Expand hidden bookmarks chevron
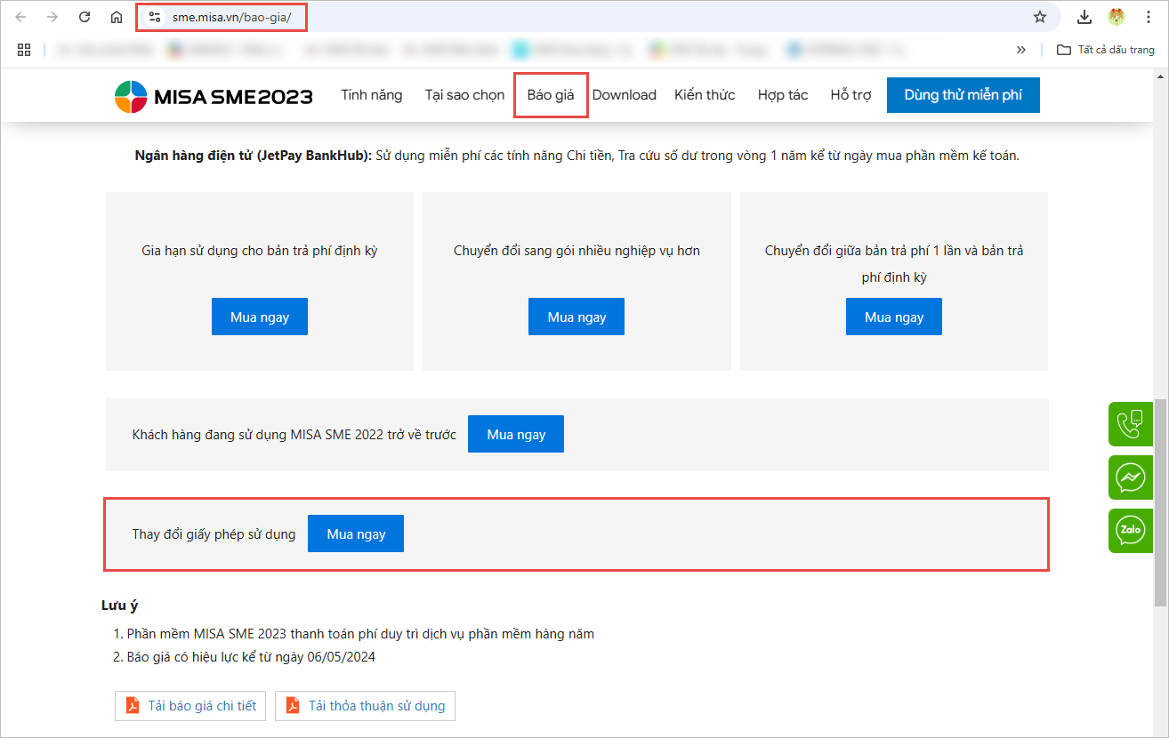The width and height of the screenshot is (1169, 738). click(x=1021, y=50)
